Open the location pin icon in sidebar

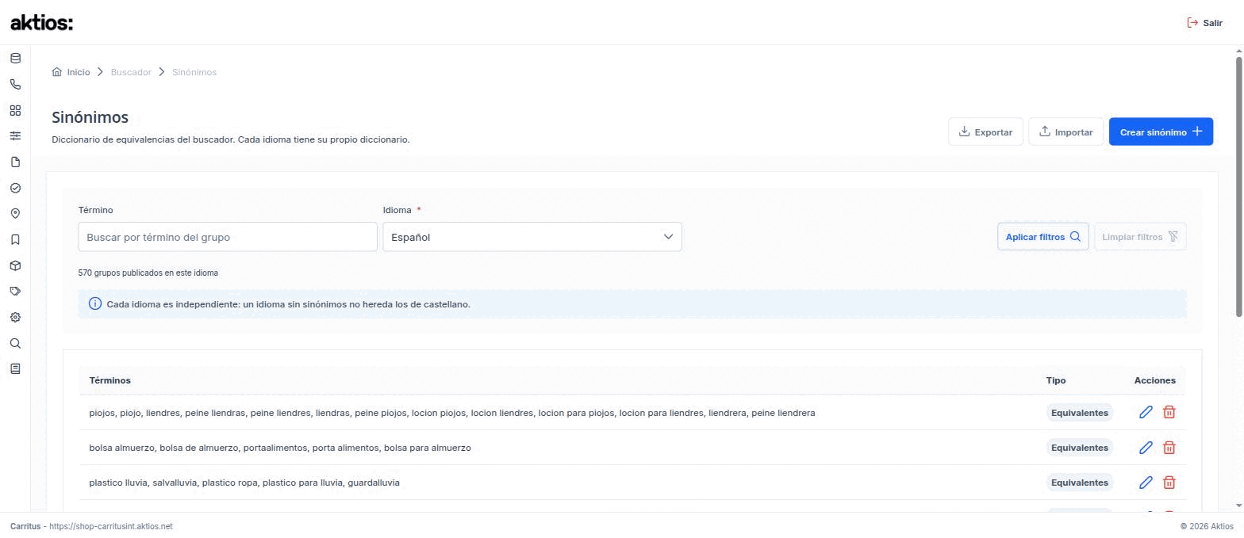[15, 214]
